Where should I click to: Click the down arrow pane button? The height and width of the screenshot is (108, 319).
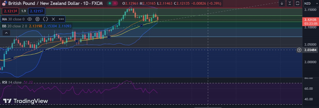(x=282, y=3)
